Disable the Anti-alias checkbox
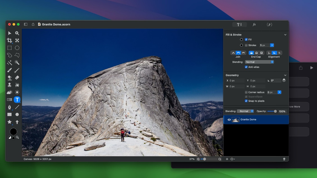The height and width of the screenshot is (178, 317). click(246, 67)
